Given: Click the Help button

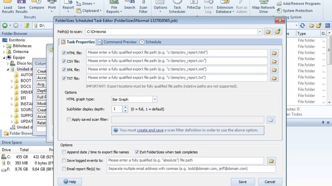Looking at the screenshot, I should tap(70, 182).
